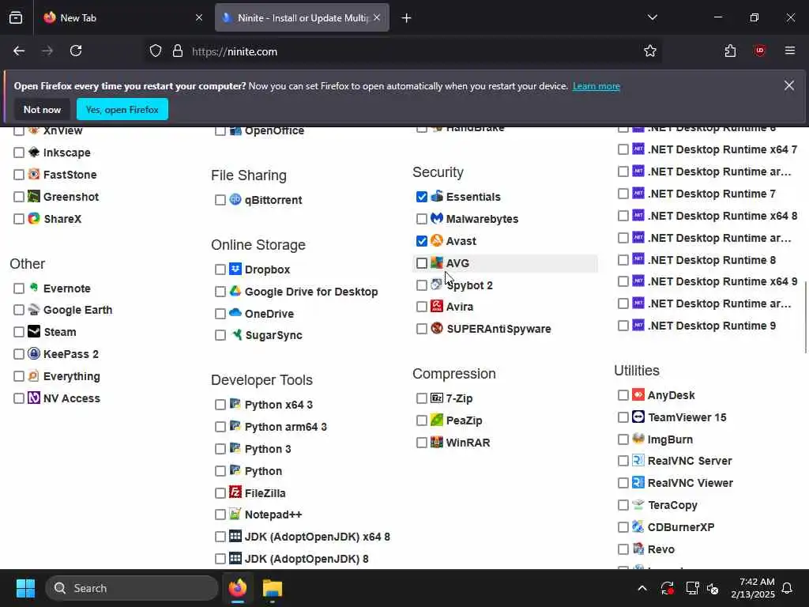Dismiss the Firefox startup notification bar
This screenshot has height=607, width=809.
pyautogui.click(x=789, y=85)
